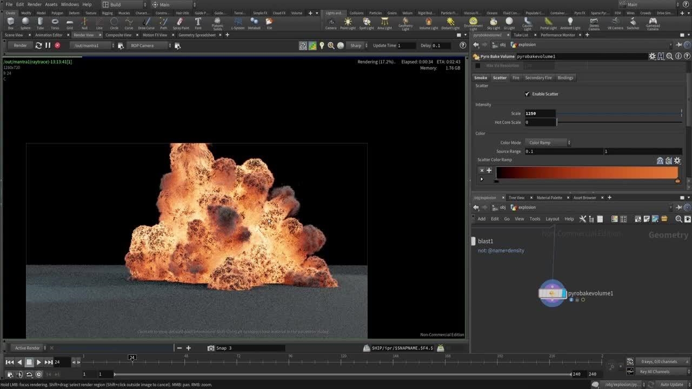Select the Environment Light shelf tool
The image size is (692, 389).
tap(473, 24)
